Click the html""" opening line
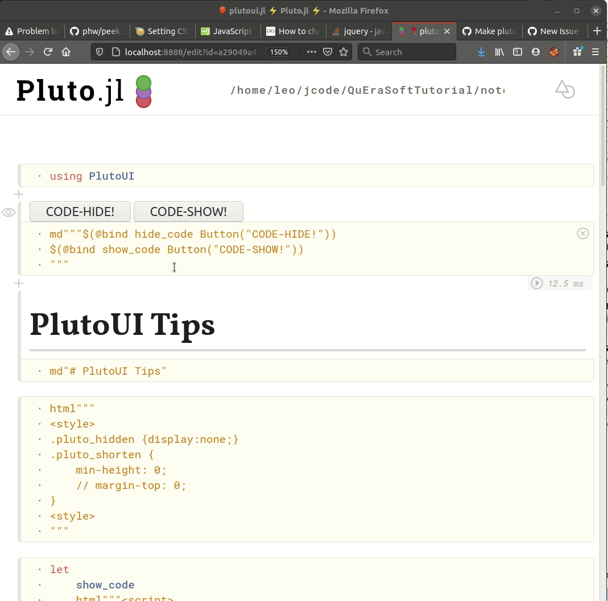Screen dimensions: 608x601 pyautogui.click(x=72, y=409)
